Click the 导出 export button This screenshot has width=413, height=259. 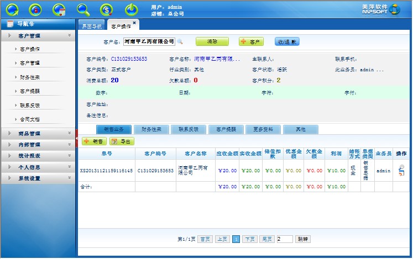click(x=122, y=141)
